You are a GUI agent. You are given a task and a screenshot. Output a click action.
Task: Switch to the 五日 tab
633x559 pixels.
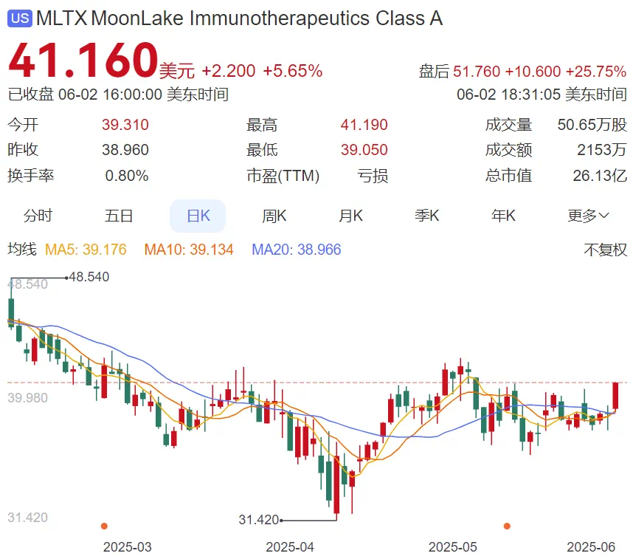[x=119, y=216]
